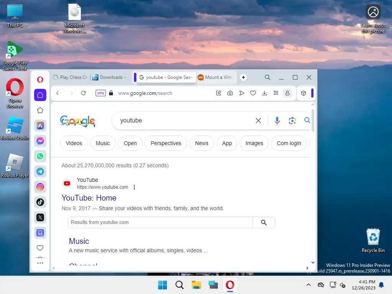Open X (Twitter) in the sidebar

click(x=40, y=217)
